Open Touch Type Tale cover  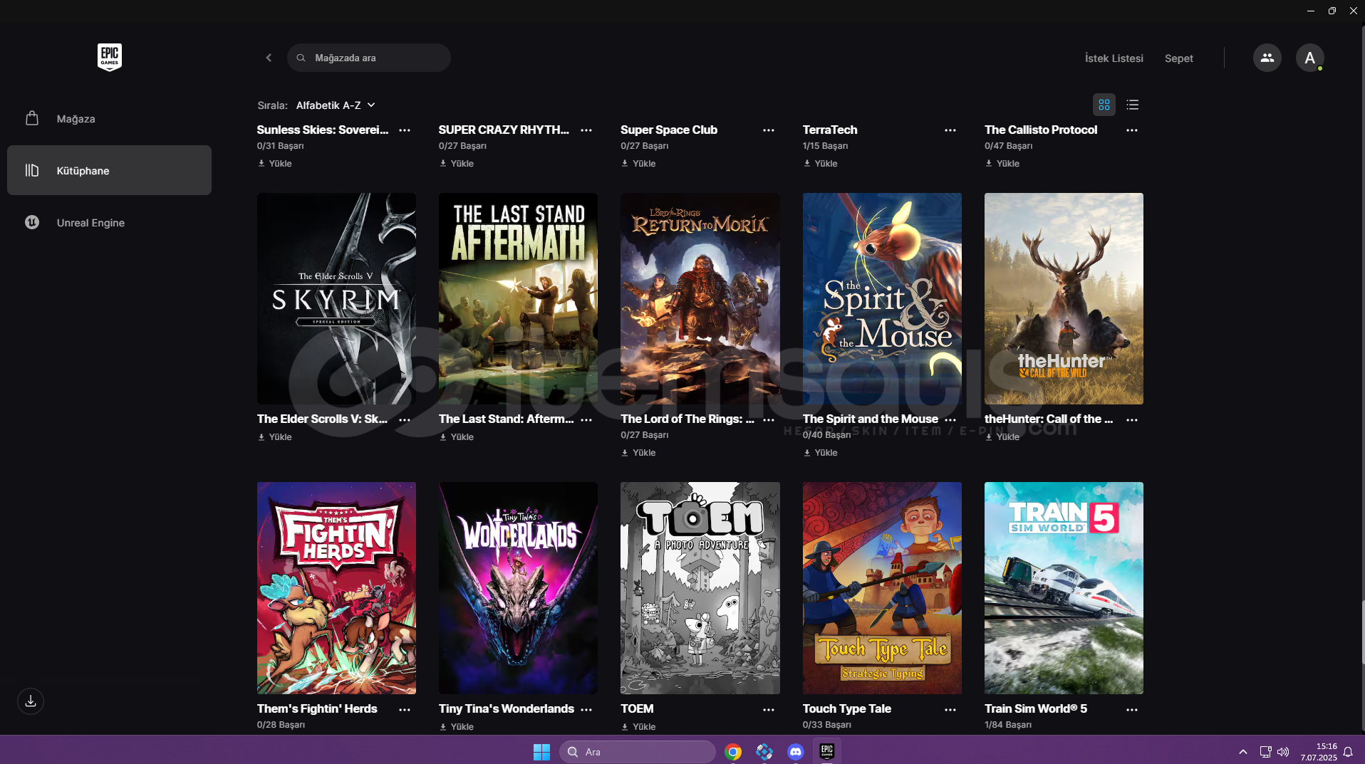point(882,588)
